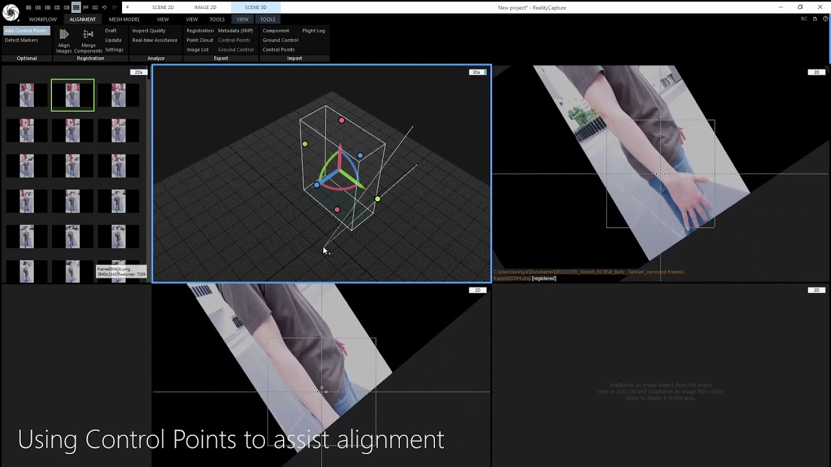This screenshot has height=467, width=831.
Task: Open the quick-access toolbar dropdown arrow
Action: coord(127,7)
